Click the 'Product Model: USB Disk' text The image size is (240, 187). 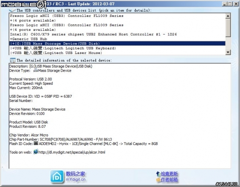(28, 122)
